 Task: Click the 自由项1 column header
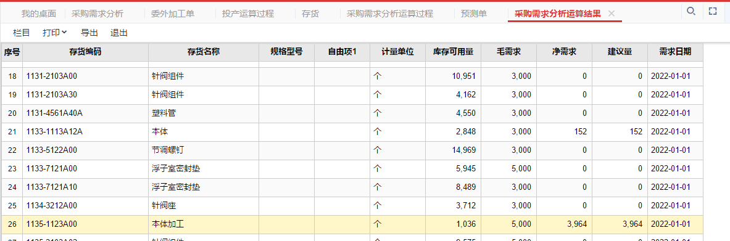click(x=342, y=52)
